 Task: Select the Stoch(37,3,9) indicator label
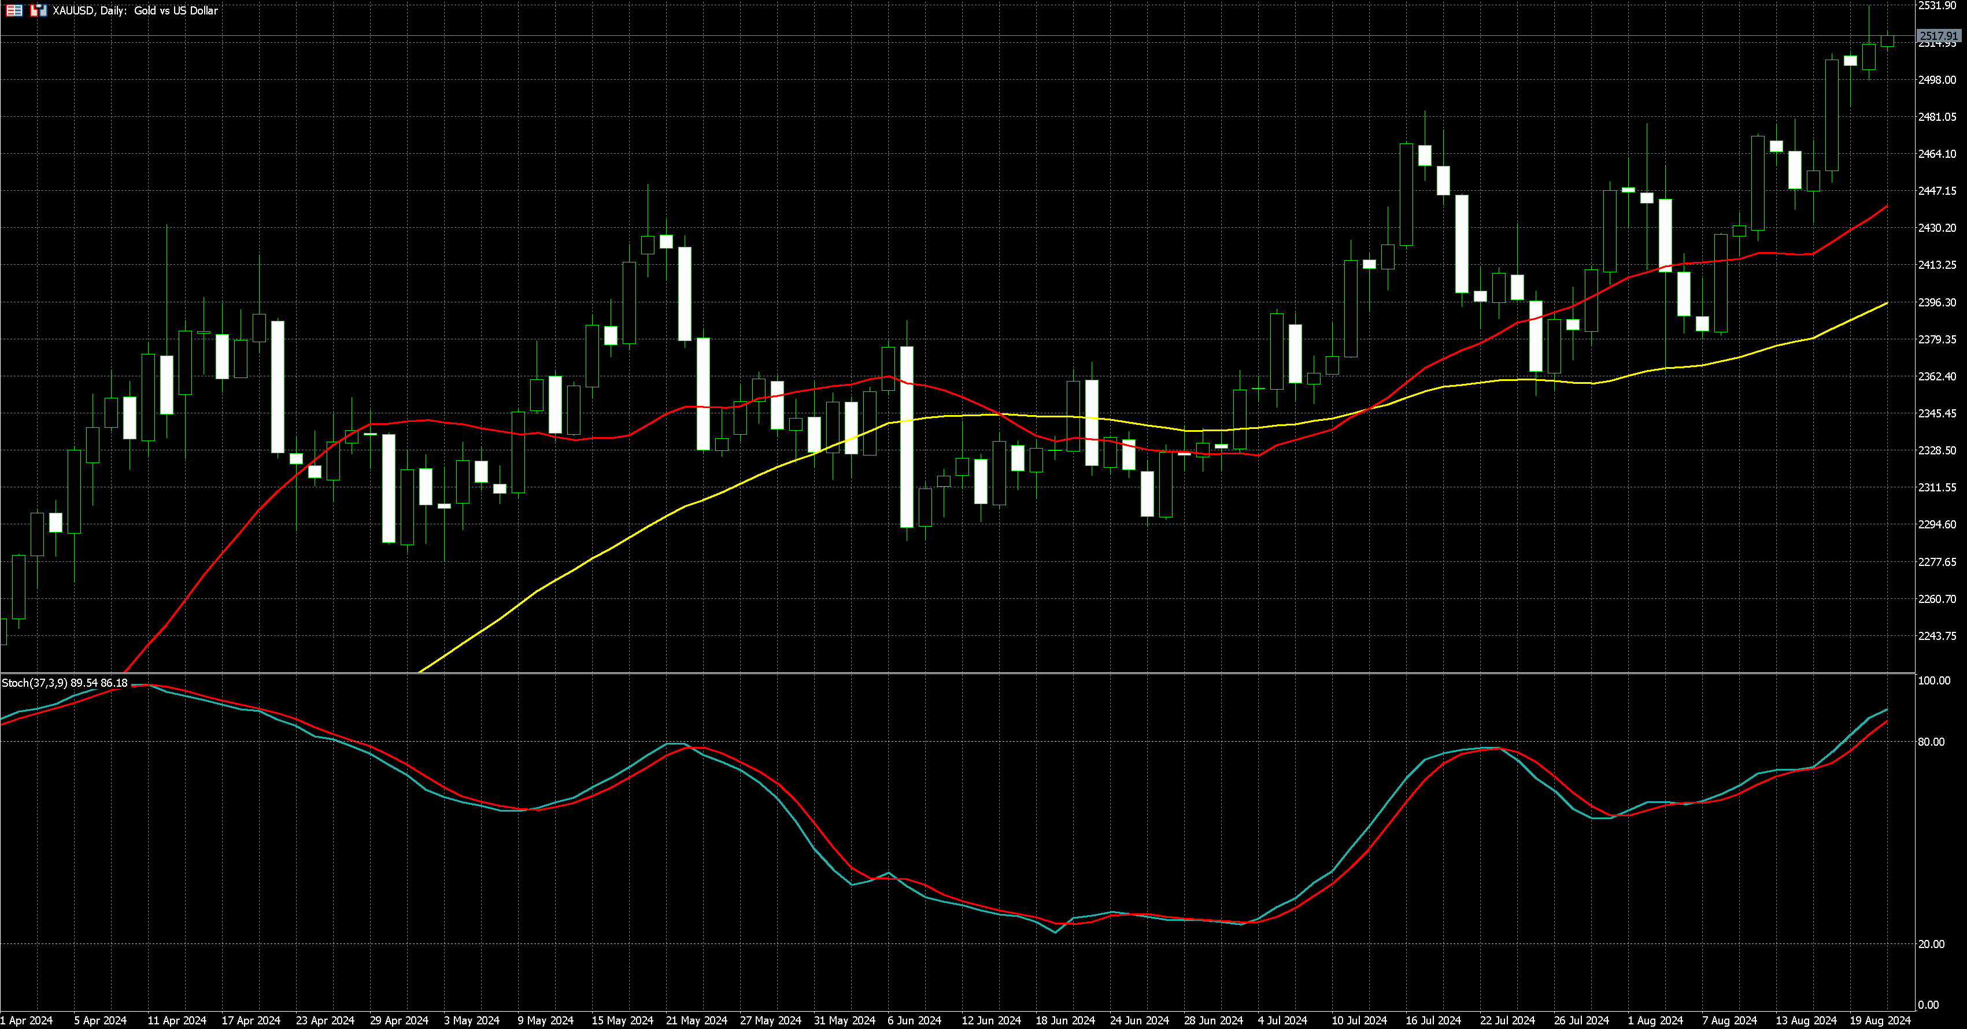64,683
